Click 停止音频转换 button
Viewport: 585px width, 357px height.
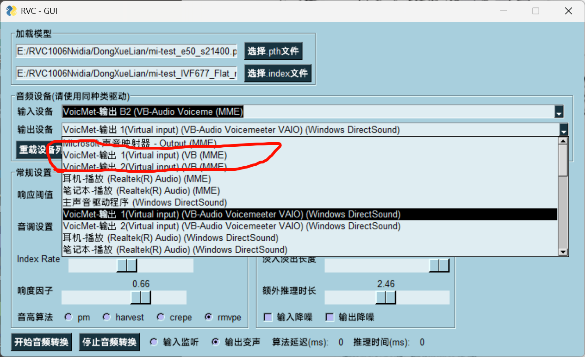tap(109, 342)
